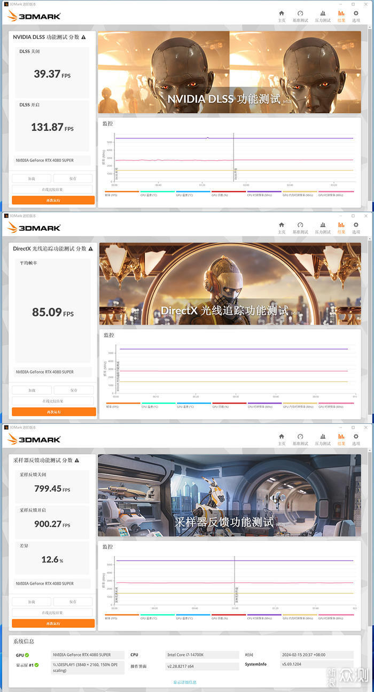
Task: Click GPU 时钟频率 color legend in the 采样器反馈 chart
Action: (336, 617)
